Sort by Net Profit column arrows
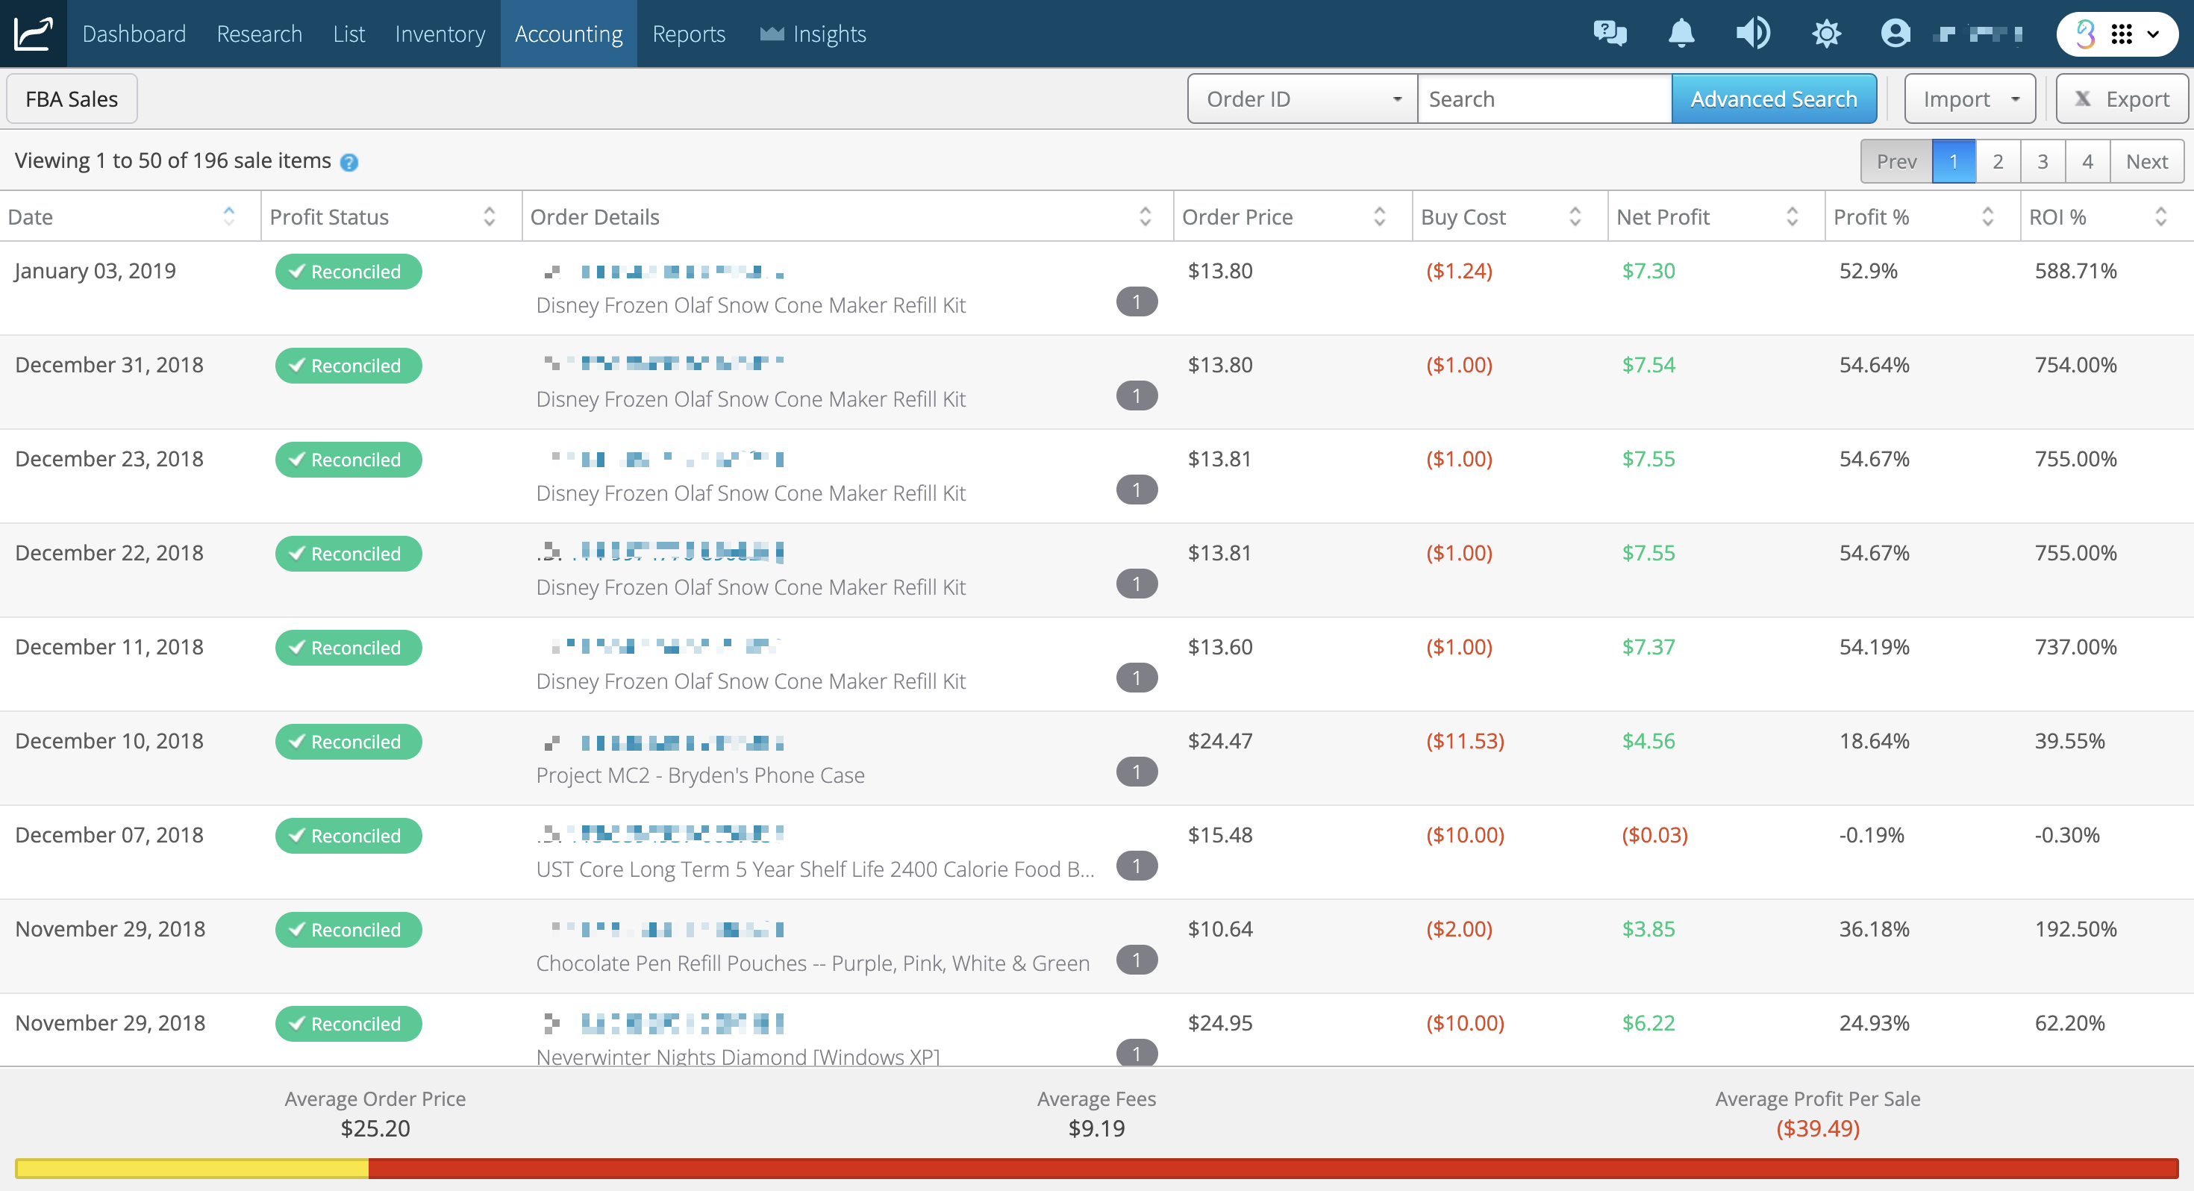 pyautogui.click(x=1792, y=216)
